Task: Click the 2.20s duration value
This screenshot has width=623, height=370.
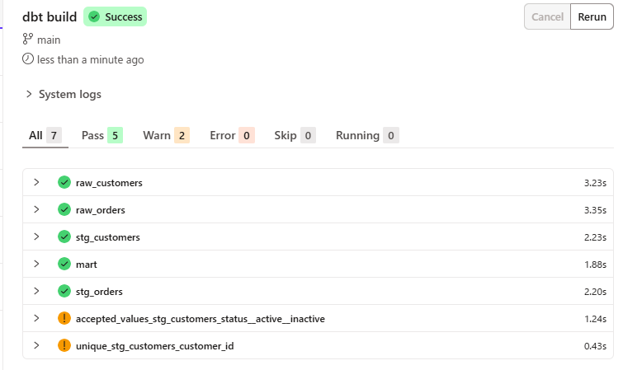Action: tap(595, 292)
